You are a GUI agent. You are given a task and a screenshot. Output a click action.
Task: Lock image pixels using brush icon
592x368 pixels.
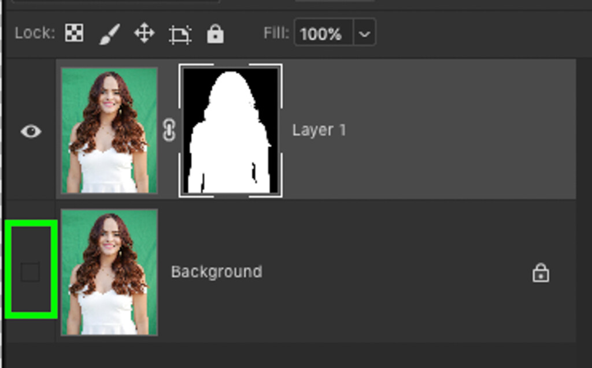point(109,34)
